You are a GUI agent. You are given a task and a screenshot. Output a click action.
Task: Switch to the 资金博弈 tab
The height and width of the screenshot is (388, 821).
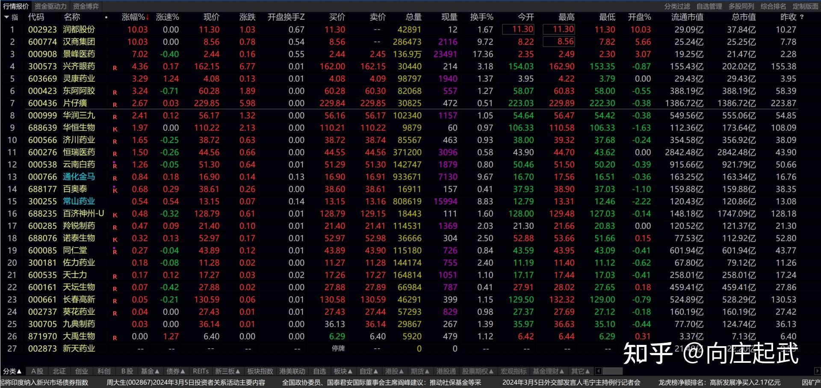(86, 6)
